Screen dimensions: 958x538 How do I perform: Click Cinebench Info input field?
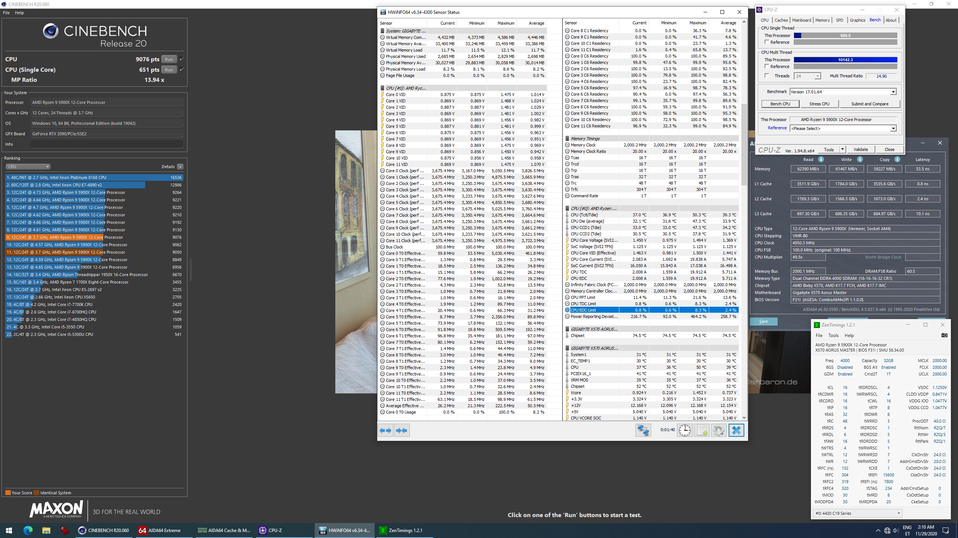pyautogui.click(x=107, y=144)
